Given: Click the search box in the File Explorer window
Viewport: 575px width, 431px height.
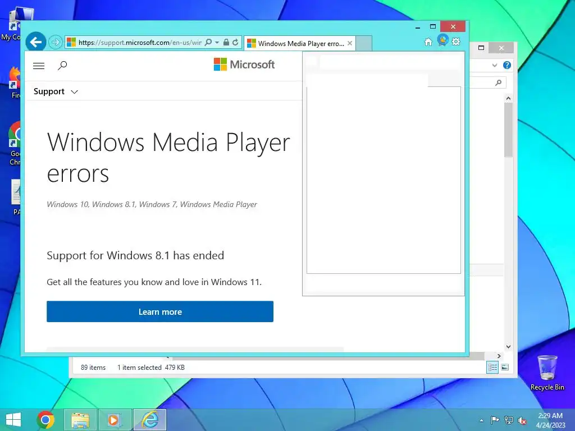Looking at the screenshot, I should pos(488,83).
